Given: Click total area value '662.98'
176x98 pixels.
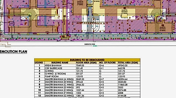Looking at the screenshot, I should (122, 68).
